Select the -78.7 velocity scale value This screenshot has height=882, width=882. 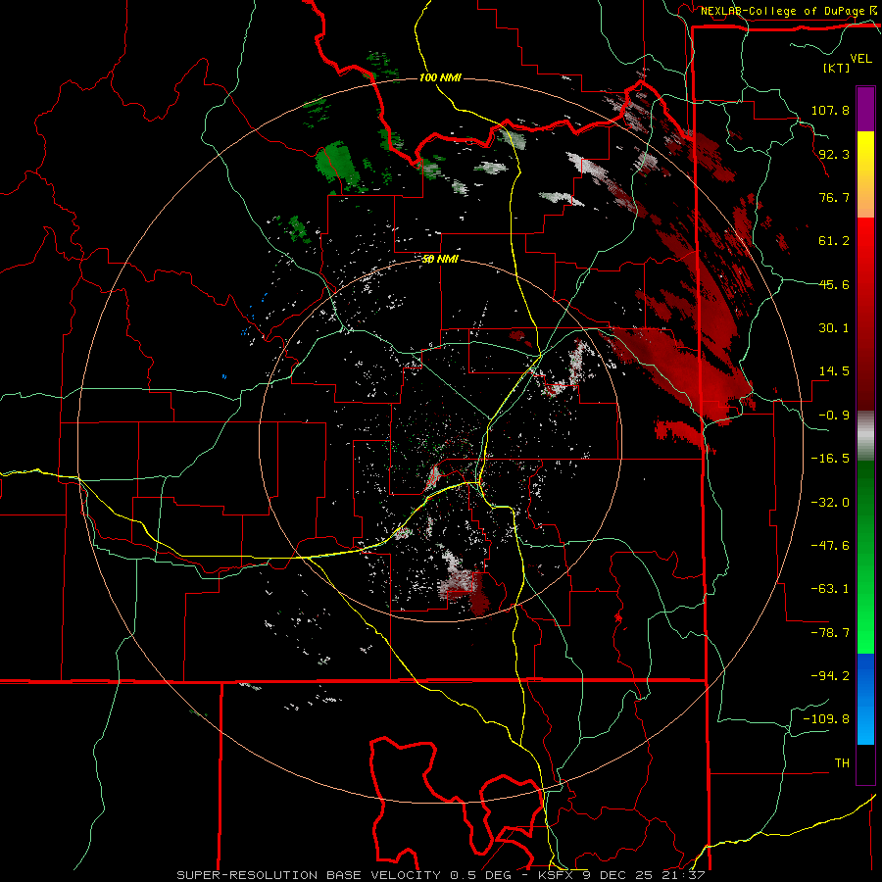tap(830, 632)
